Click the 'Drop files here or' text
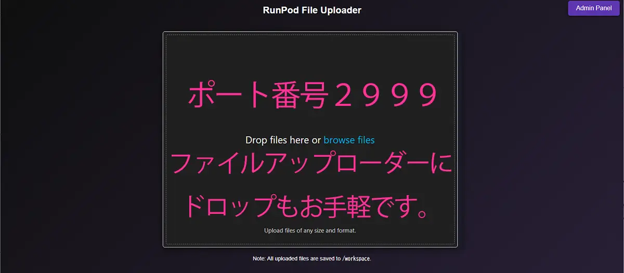Screen dimensions: 624x273 [x=283, y=140]
